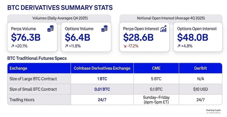Click the up arrow next to +20.1%
The height and width of the screenshot is (117, 227).
click(x=13, y=46)
